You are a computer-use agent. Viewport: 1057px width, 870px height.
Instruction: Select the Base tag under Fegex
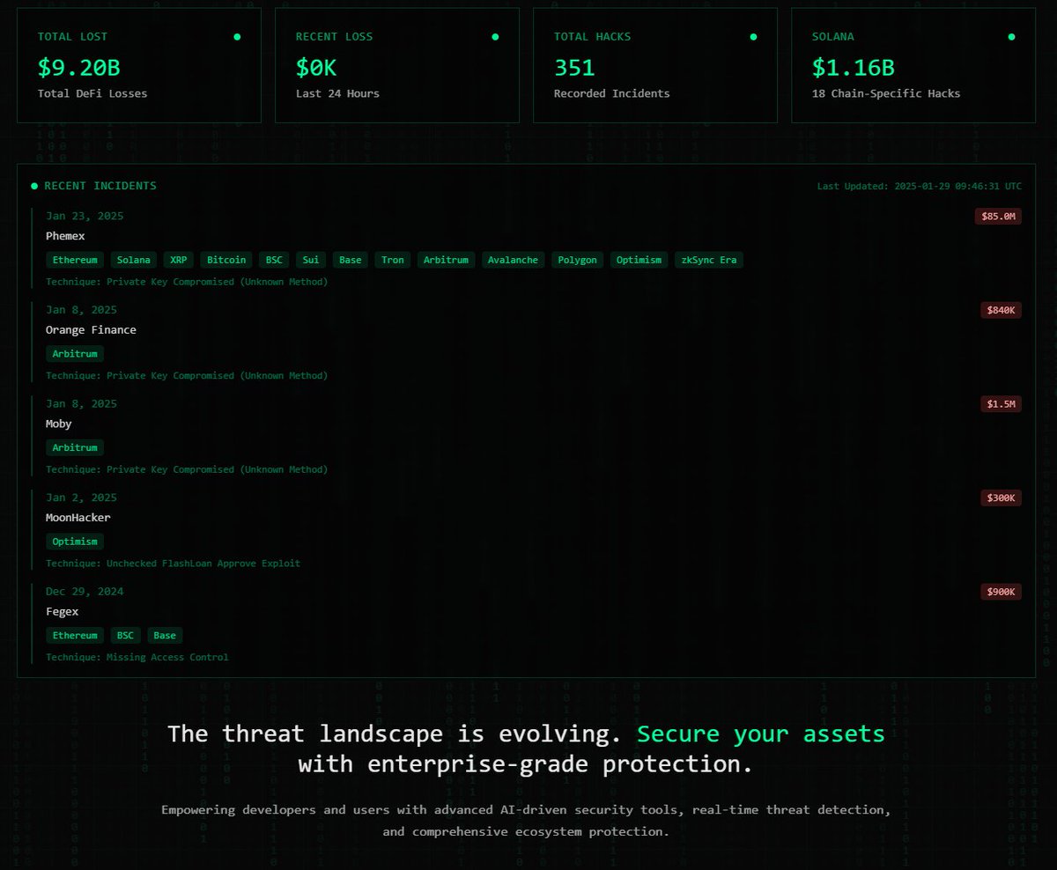[165, 636]
